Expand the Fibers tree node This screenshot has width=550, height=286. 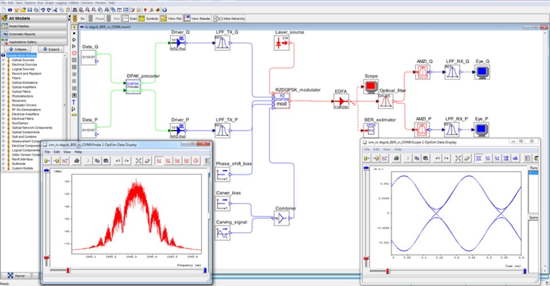[x=4, y=78]
